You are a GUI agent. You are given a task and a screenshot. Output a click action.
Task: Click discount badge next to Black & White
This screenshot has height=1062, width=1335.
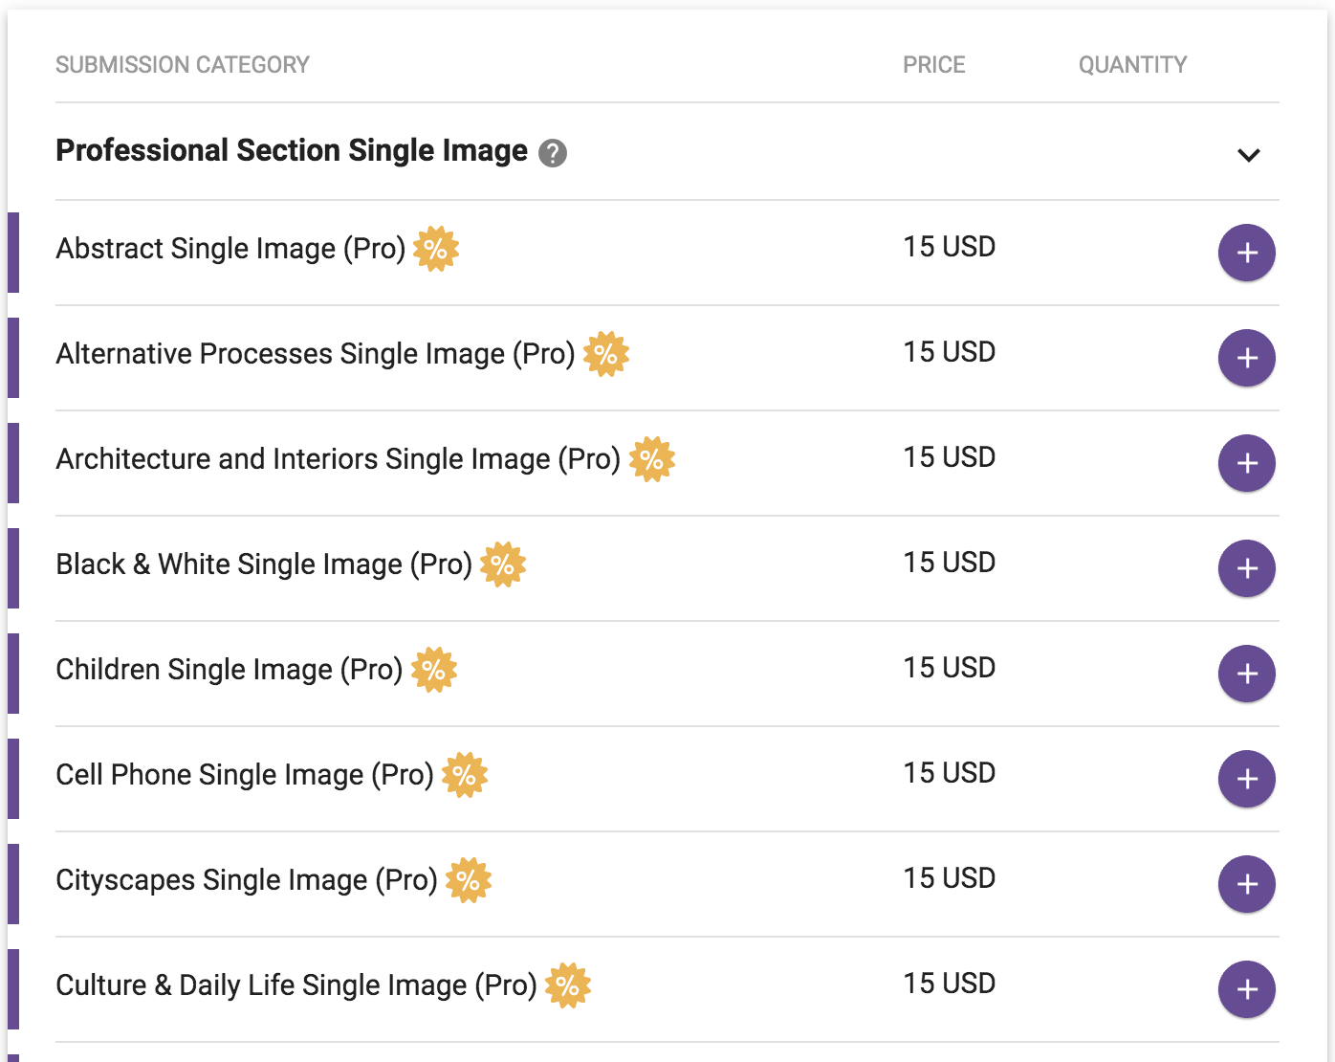click(x=503, y=564)
